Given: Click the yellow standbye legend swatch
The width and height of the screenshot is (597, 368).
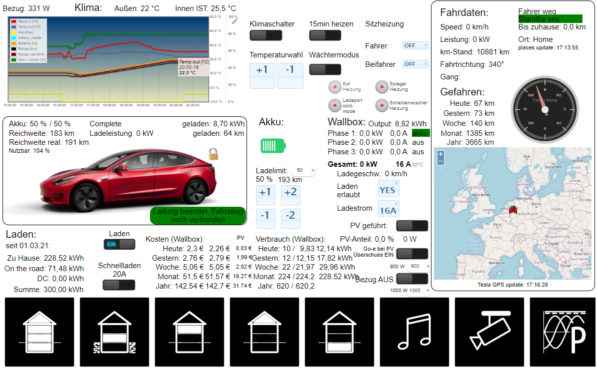Looking at the screenshot, I should point(13,32).
